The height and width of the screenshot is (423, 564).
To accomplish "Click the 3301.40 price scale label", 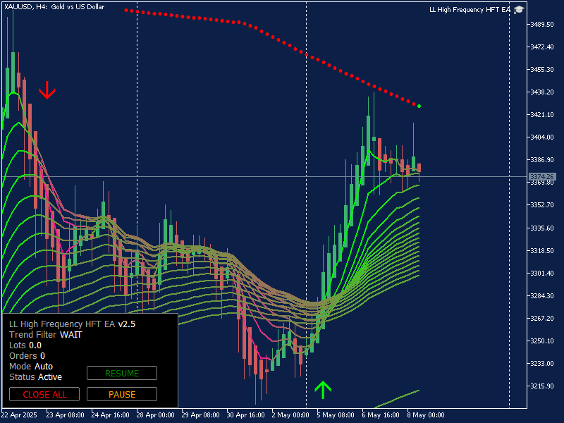I will 542,274.
